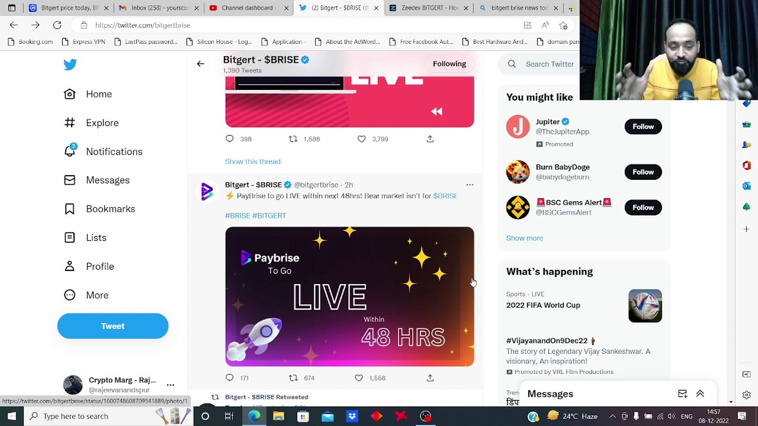Open Explore in Twitter sidebar

pos(91,123)
